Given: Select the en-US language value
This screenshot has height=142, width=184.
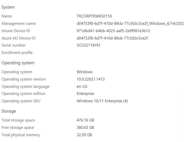Looking at the screenshot, I should pos(82,87).
